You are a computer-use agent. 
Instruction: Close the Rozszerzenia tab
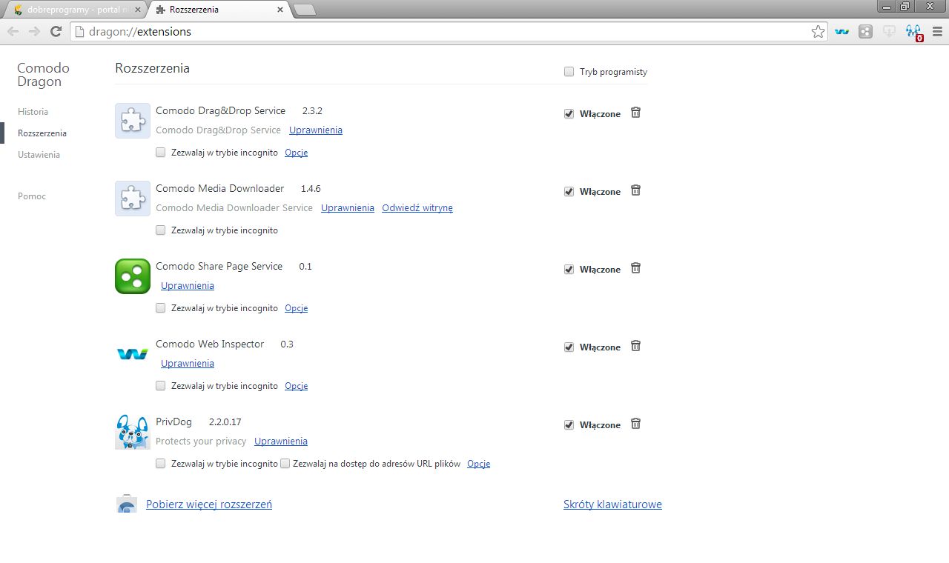280,10
